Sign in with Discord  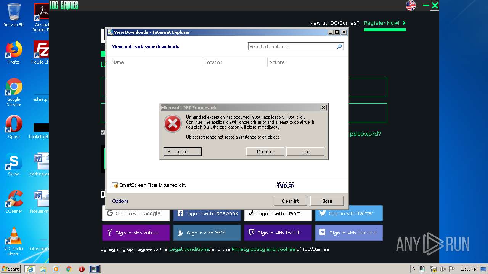(349, 233)
